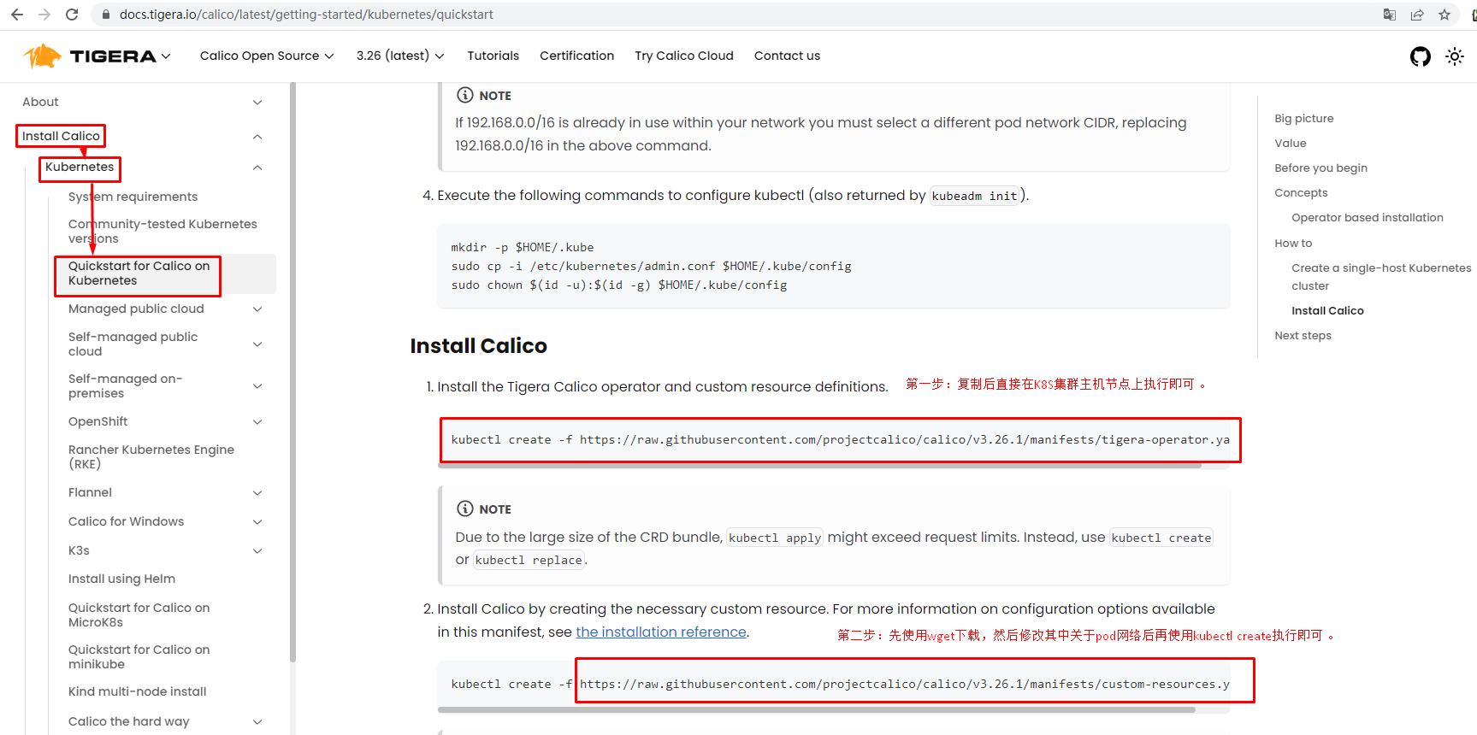The height and width of the screenshot is (735, 1477).
Task: Reload the page in browser
Action: (72, 15)
